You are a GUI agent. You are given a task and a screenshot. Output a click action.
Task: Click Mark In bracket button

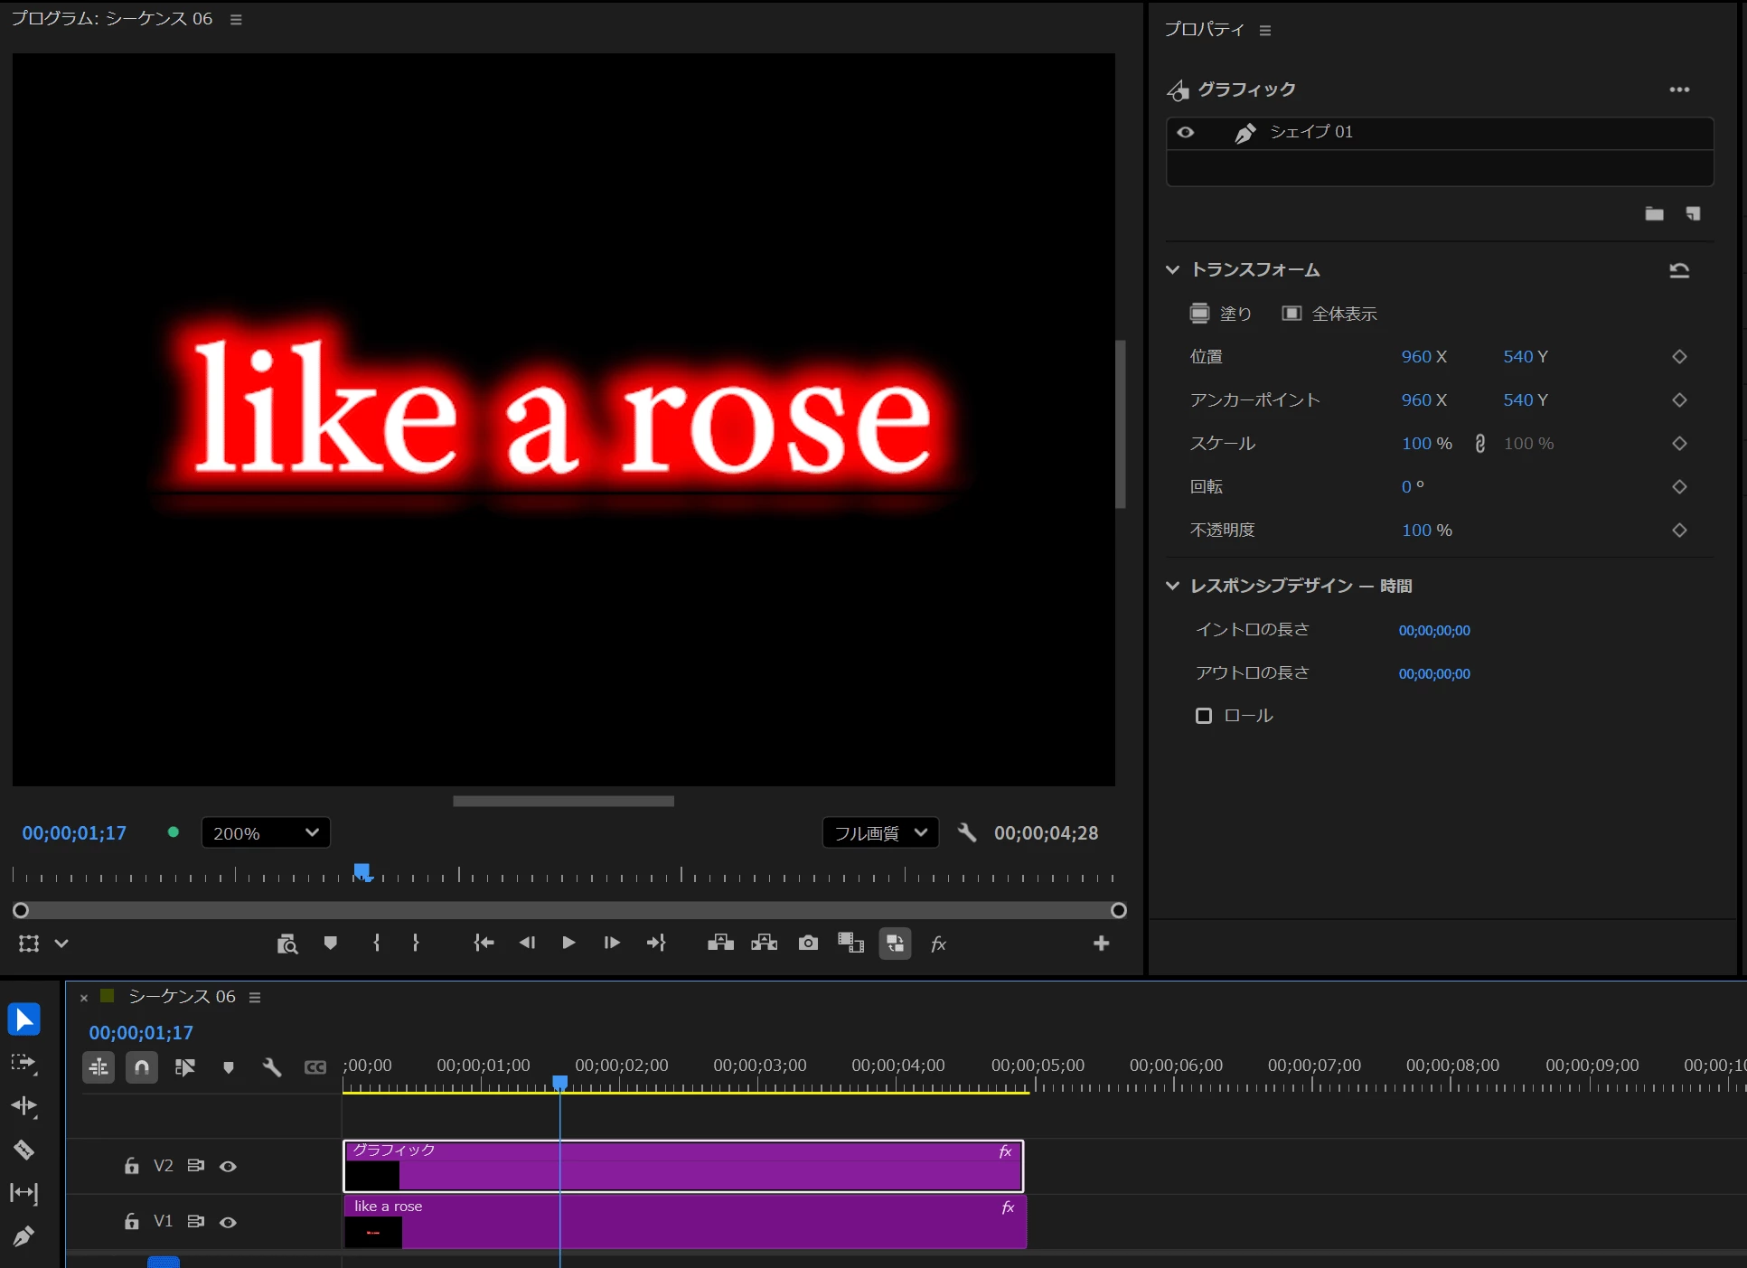tap(377, 944)
